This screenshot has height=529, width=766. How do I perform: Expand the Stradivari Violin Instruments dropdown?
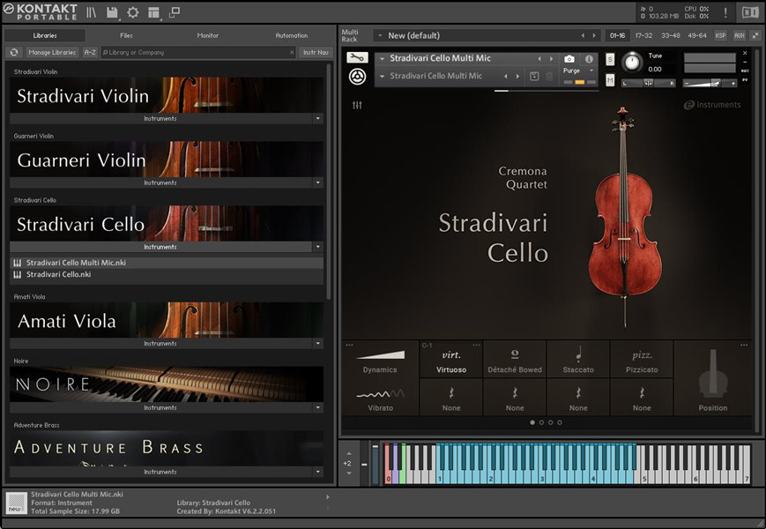[x=317, y=118]
